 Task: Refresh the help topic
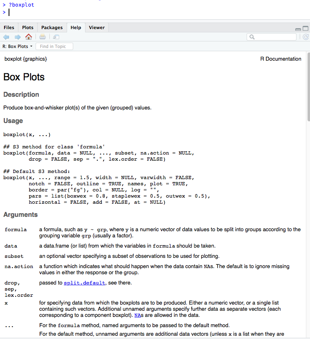point(306,37)
